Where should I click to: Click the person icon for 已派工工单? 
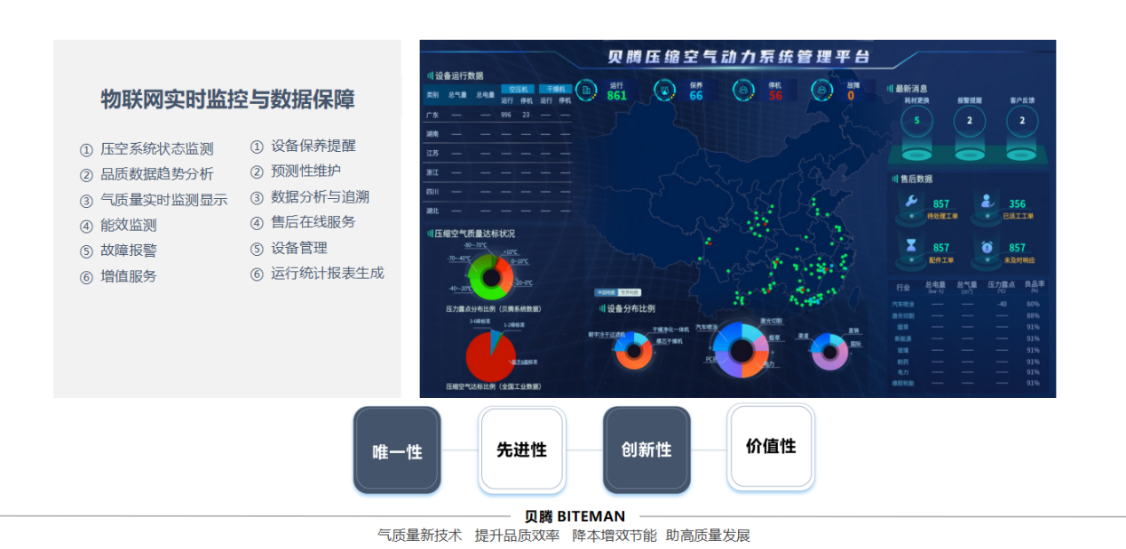click(x=987, y=202)
